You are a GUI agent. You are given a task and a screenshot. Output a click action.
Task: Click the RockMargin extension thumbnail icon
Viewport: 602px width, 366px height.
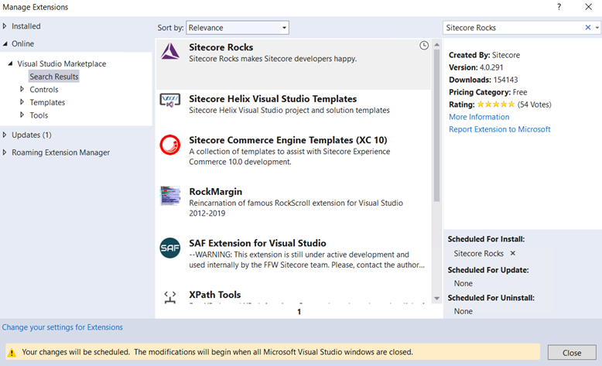click(170, 196)
